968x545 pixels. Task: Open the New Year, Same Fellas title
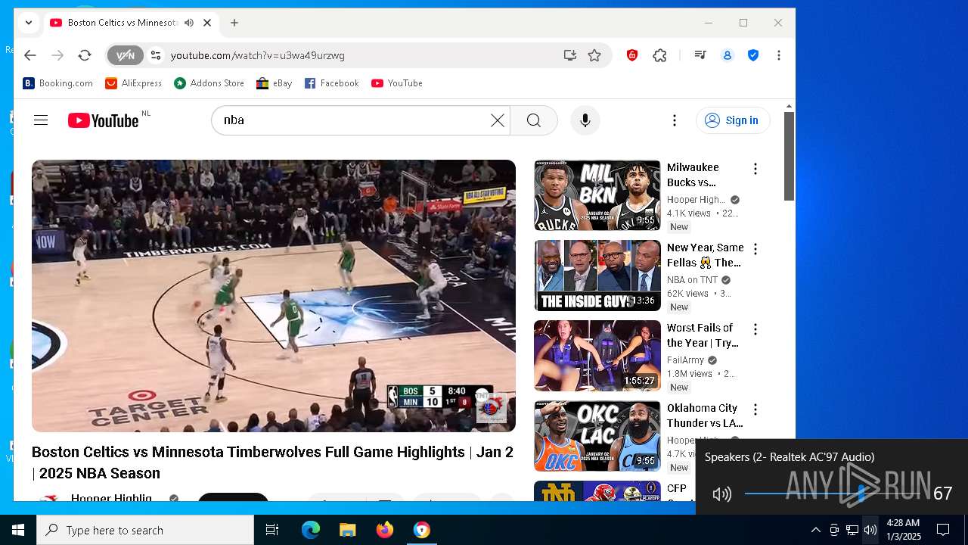coord(705,255)
